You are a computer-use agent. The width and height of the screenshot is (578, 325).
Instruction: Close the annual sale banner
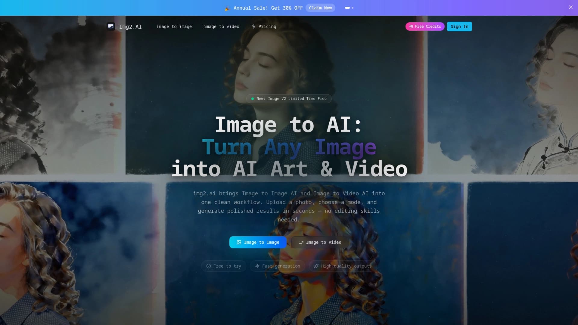(x=570, y=8)
